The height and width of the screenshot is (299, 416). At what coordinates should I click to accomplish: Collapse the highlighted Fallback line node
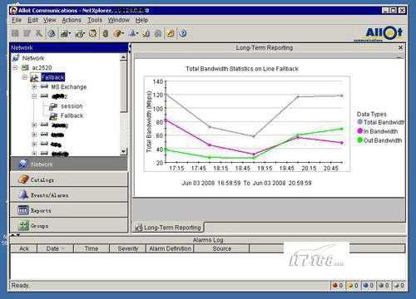point(25,77)
